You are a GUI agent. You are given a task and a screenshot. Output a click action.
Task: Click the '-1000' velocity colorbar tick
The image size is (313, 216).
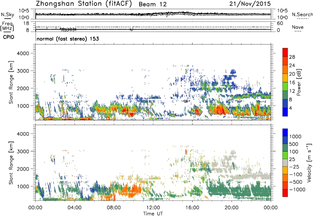coord(297,189)
